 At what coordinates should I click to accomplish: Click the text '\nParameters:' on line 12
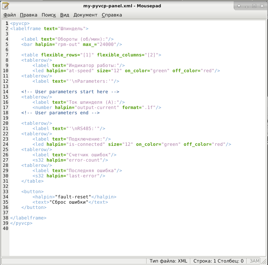(x=90, y=81)
